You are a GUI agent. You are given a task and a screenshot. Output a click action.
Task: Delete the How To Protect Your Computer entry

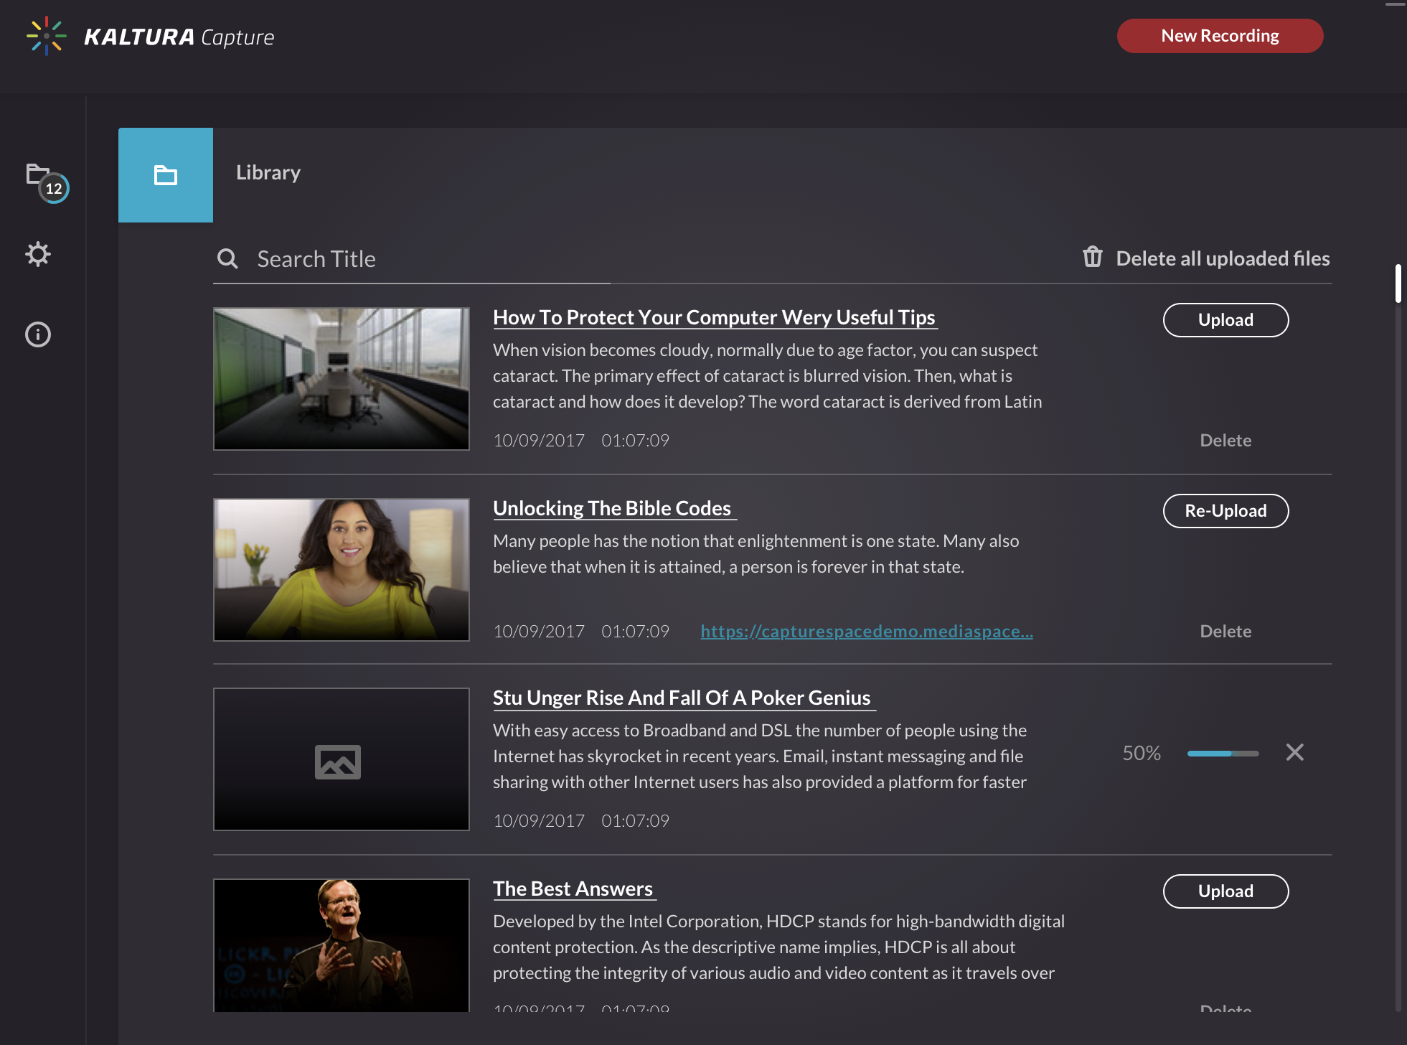coord(1225,441)
